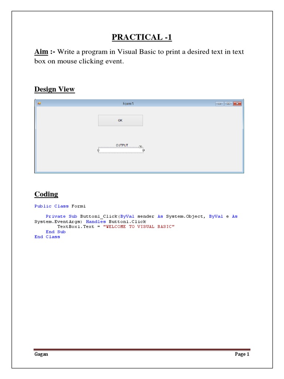Click the Coding heading
This screenshot has height=379, width=284.
point(46,194)
